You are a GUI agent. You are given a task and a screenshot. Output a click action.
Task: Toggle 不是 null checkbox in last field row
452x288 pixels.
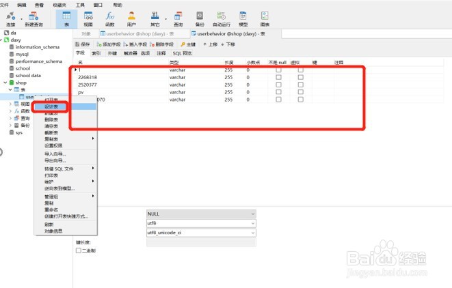[278, 100]
